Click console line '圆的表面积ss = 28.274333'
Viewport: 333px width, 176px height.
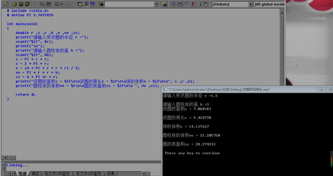point(189,144)
